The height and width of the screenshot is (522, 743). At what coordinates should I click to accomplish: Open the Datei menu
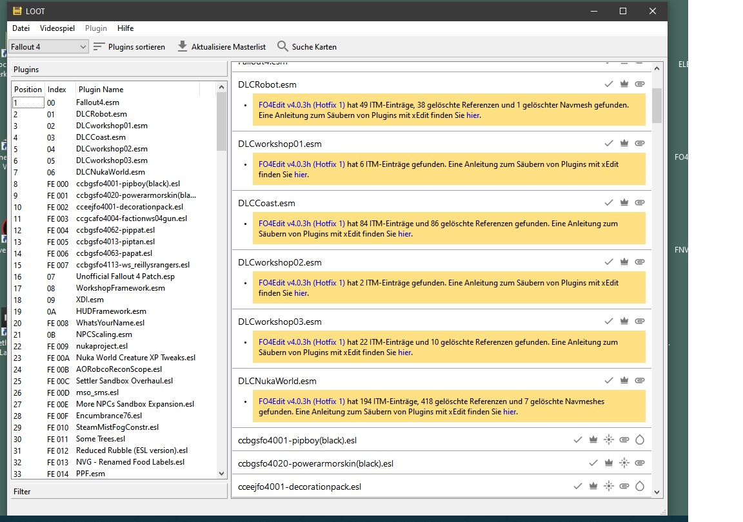21,28
